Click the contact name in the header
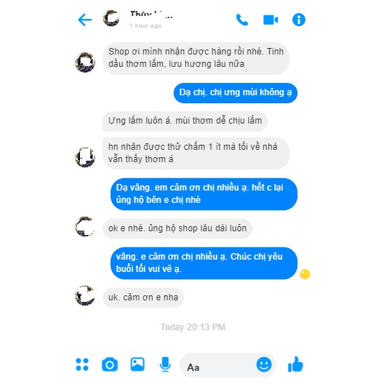 (x=151, y=15)
